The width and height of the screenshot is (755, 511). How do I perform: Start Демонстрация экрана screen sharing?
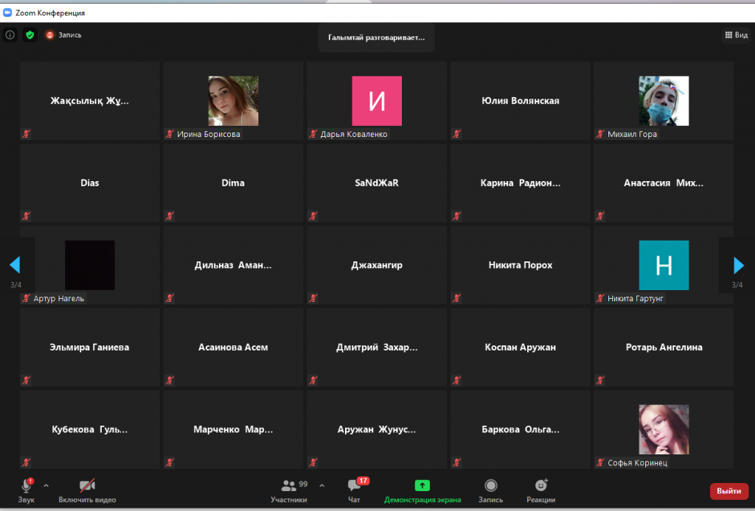[x=422, y=490]
